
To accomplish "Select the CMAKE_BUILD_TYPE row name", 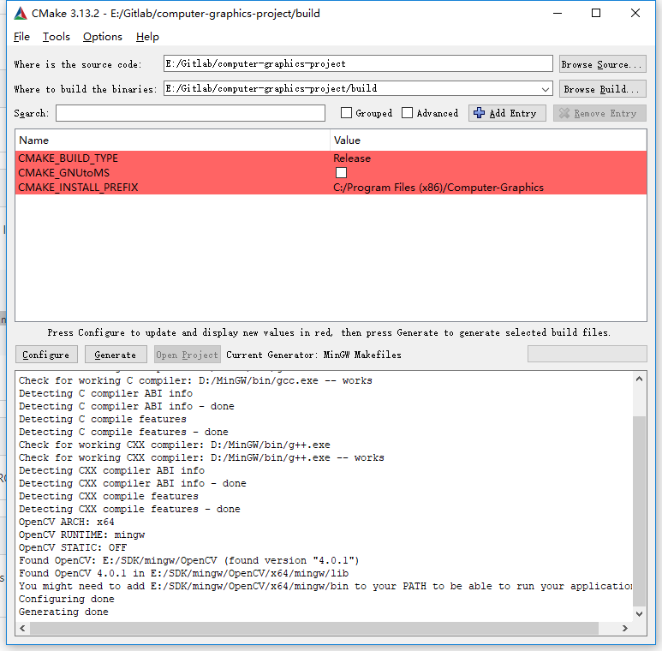I will pos(68,158).
